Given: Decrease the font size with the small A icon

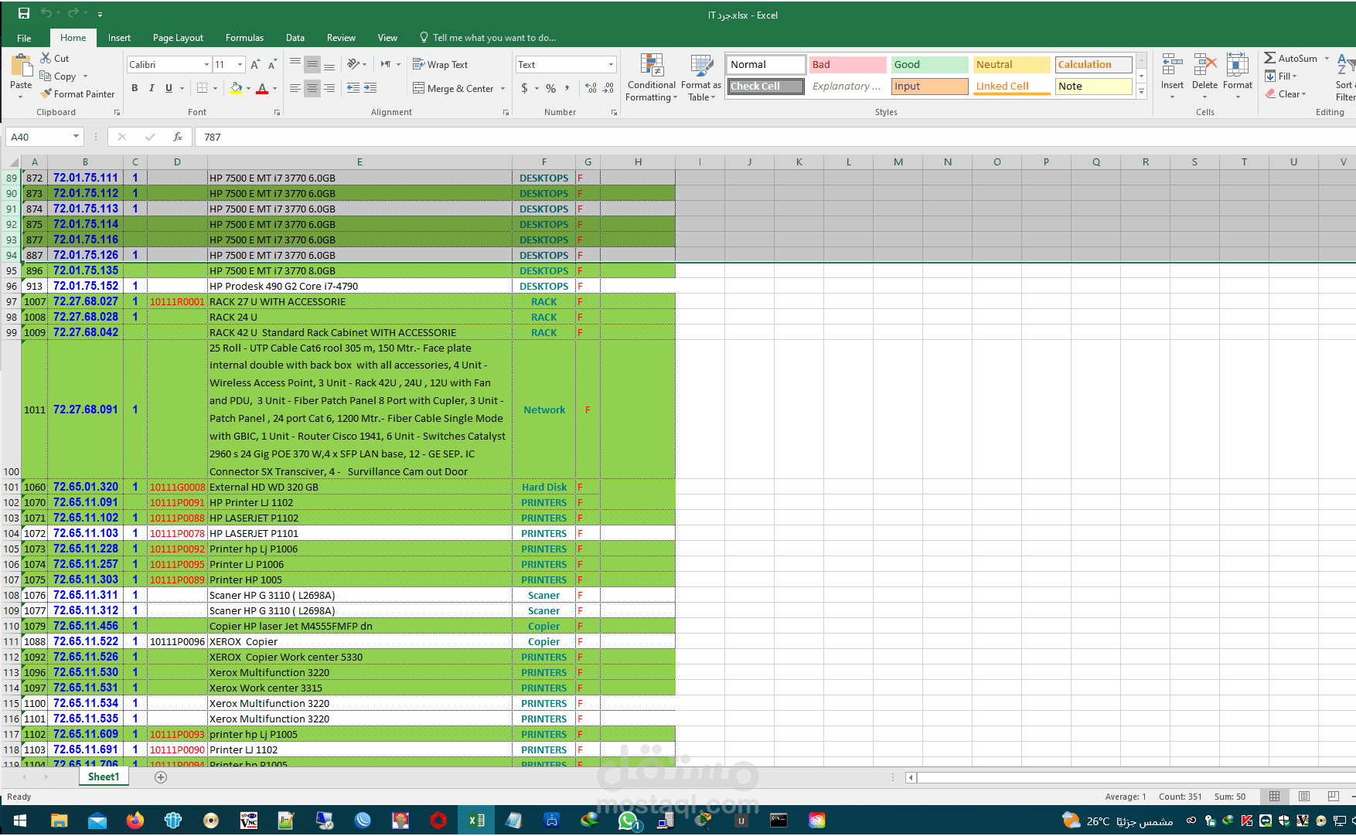Looking at the screenshot, I should 271,64.
